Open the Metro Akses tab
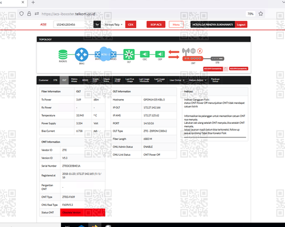 click(x=74, y=80)
